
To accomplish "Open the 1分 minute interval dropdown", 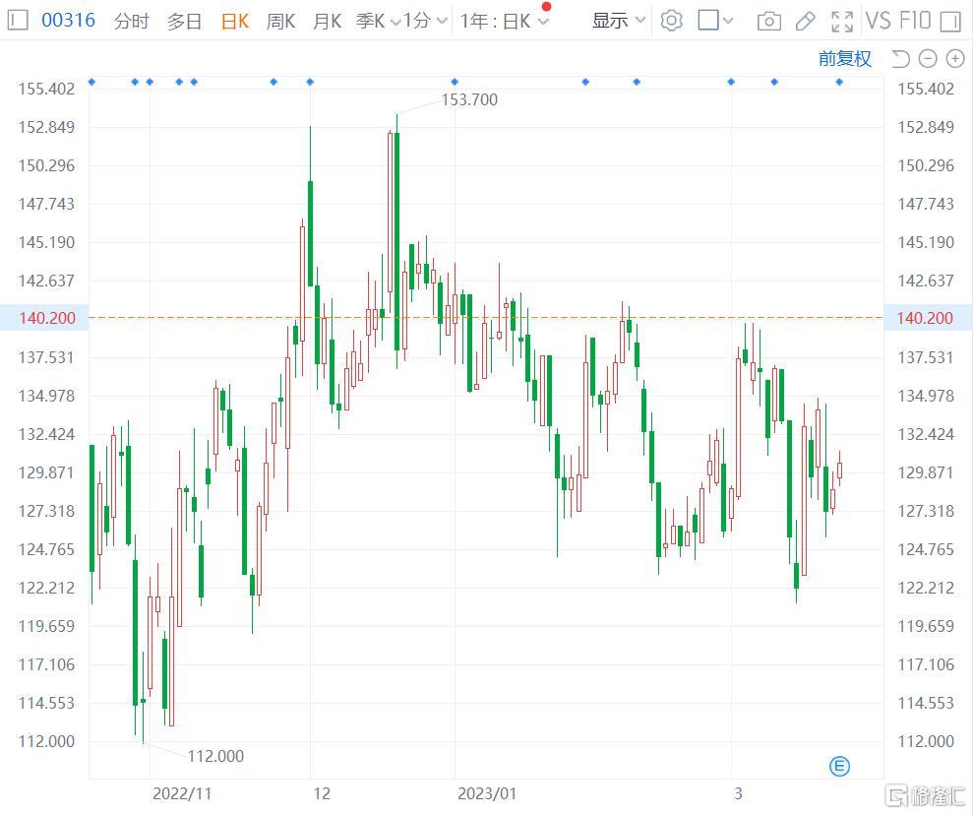I will tap(425, 21).
